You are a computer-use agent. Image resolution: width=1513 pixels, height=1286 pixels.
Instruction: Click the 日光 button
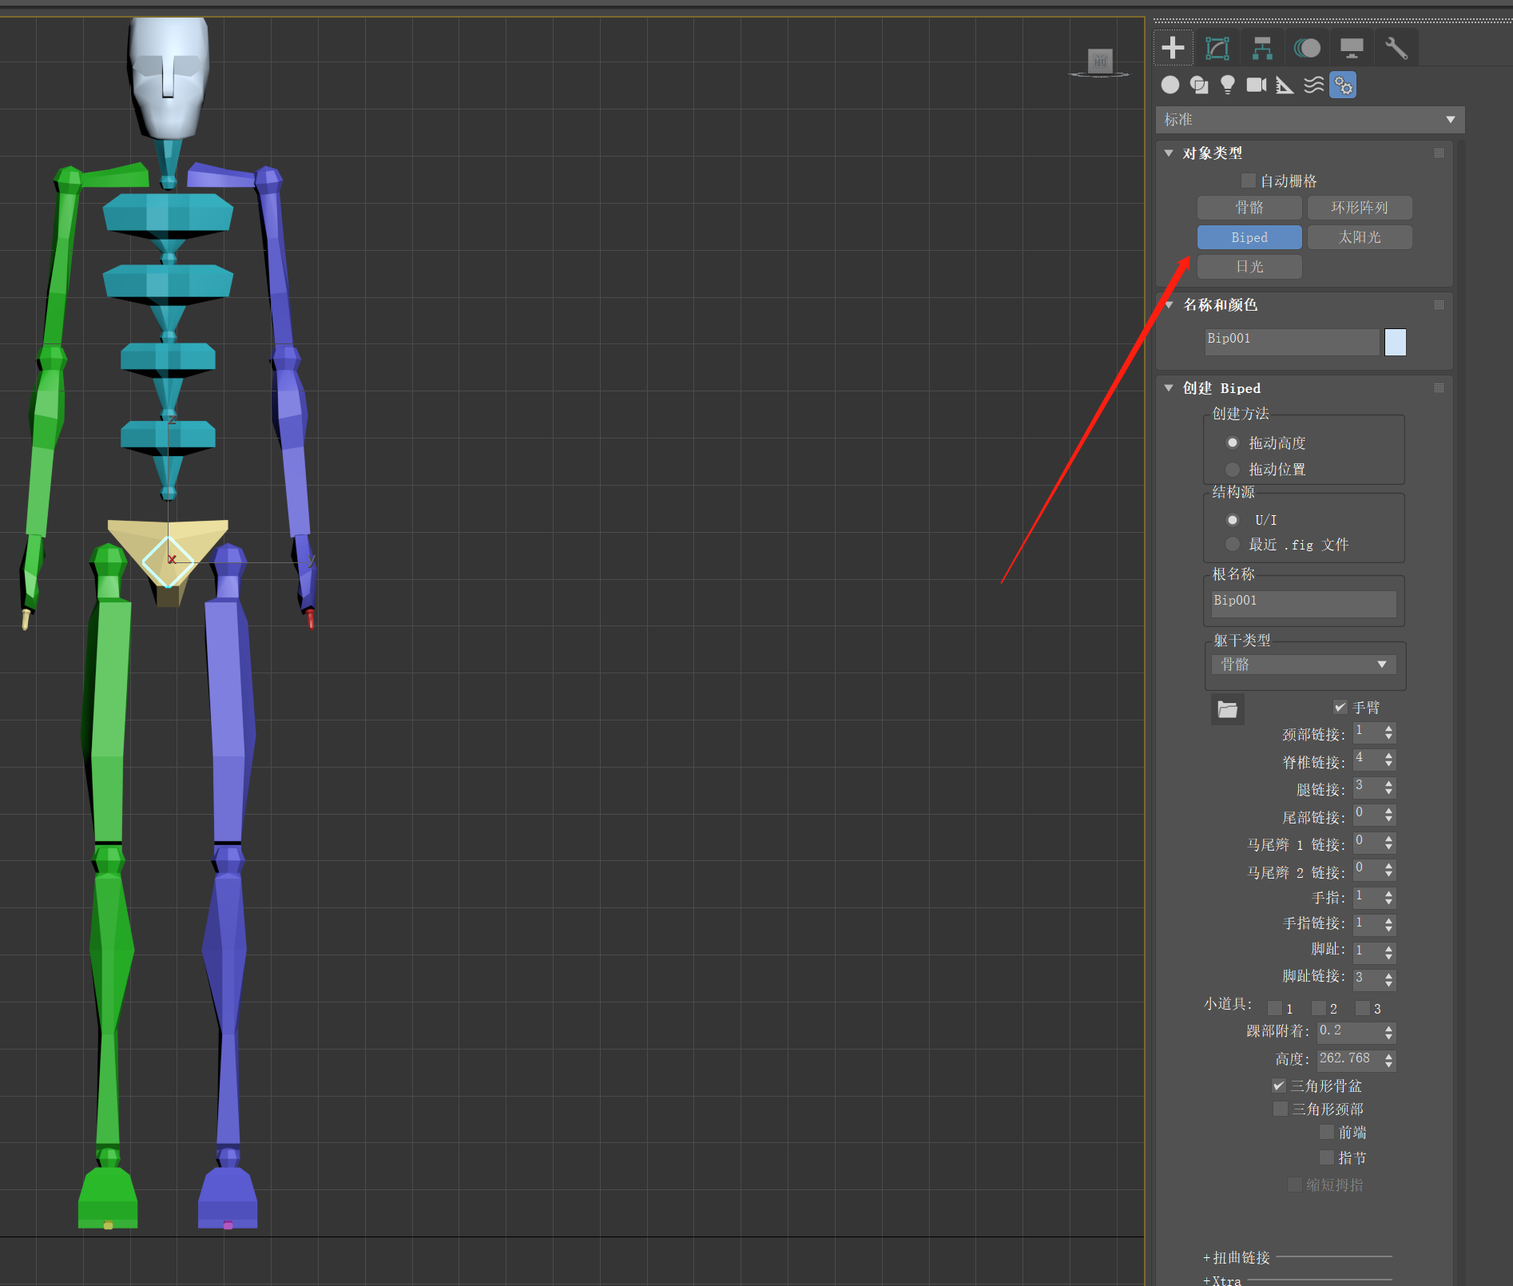(x=1249, y=267)
